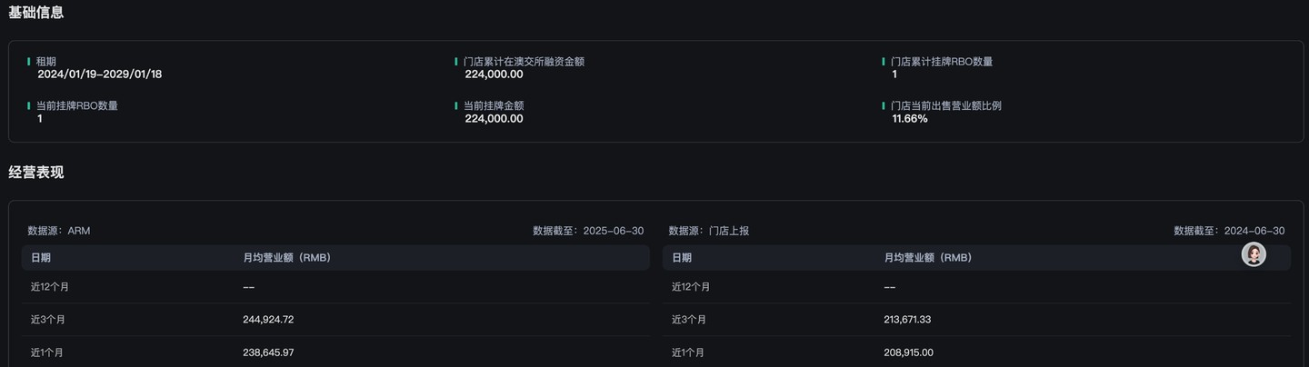1309x367 pixels.
Task: Click the green marker beside 租期
Action: (x=29, y=62)
